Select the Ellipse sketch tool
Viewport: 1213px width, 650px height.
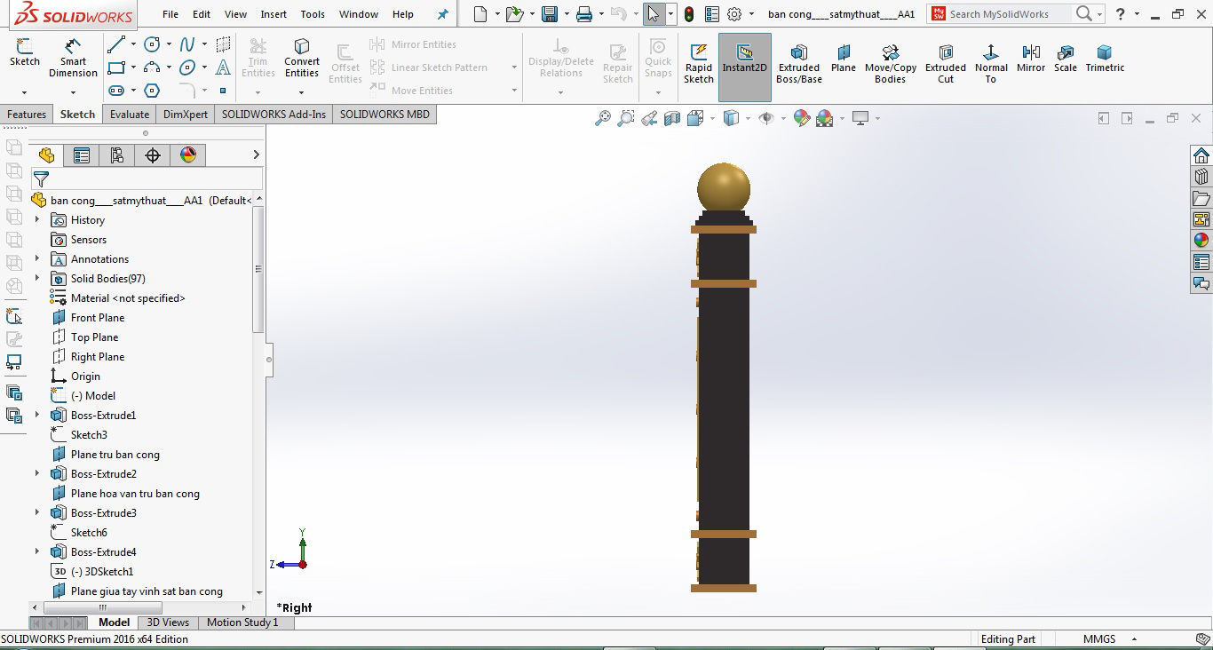click(187, 67)
